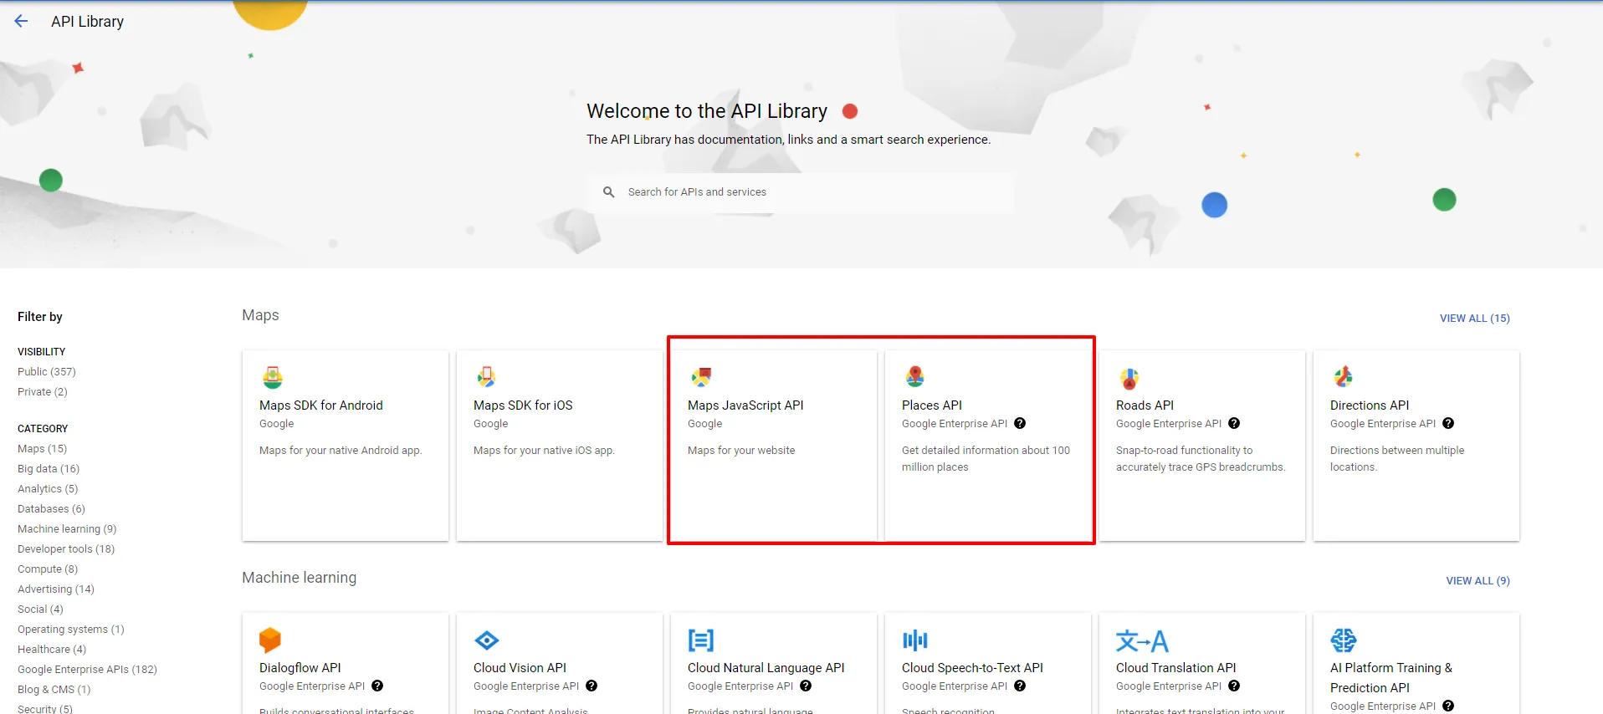1603x714 pixels.
Task: Click the Cloud Vision API icon
Action: coord(487,640)
